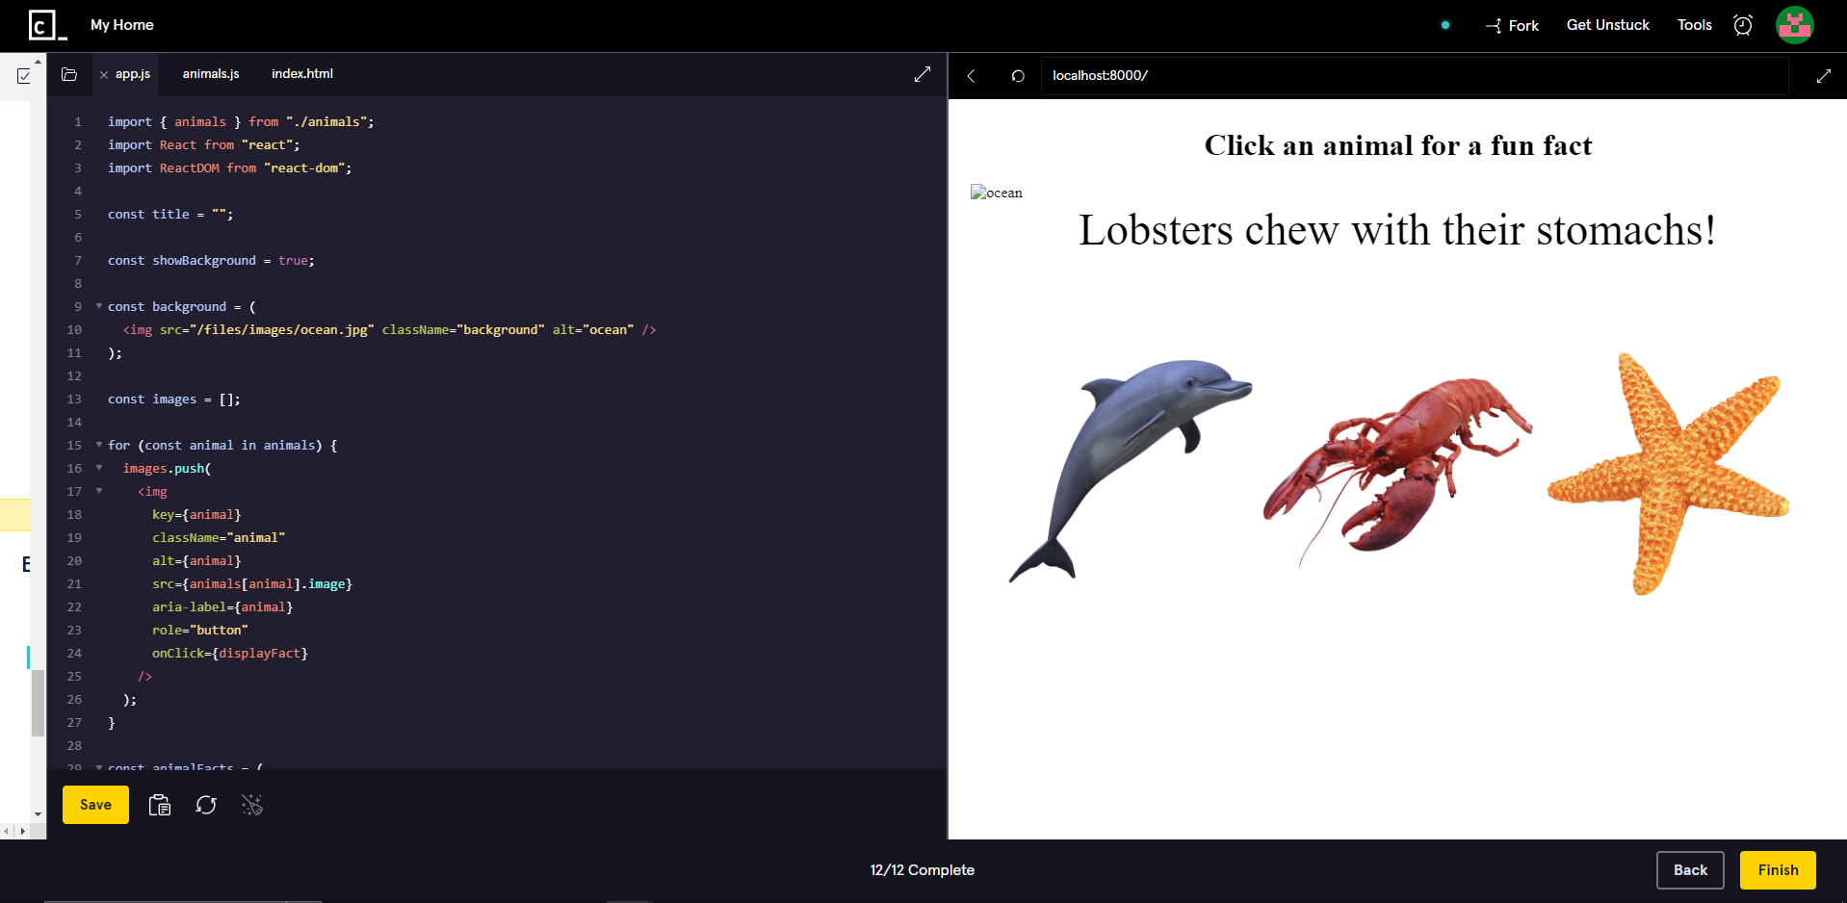Open the file explorer panel

(68, 74)
